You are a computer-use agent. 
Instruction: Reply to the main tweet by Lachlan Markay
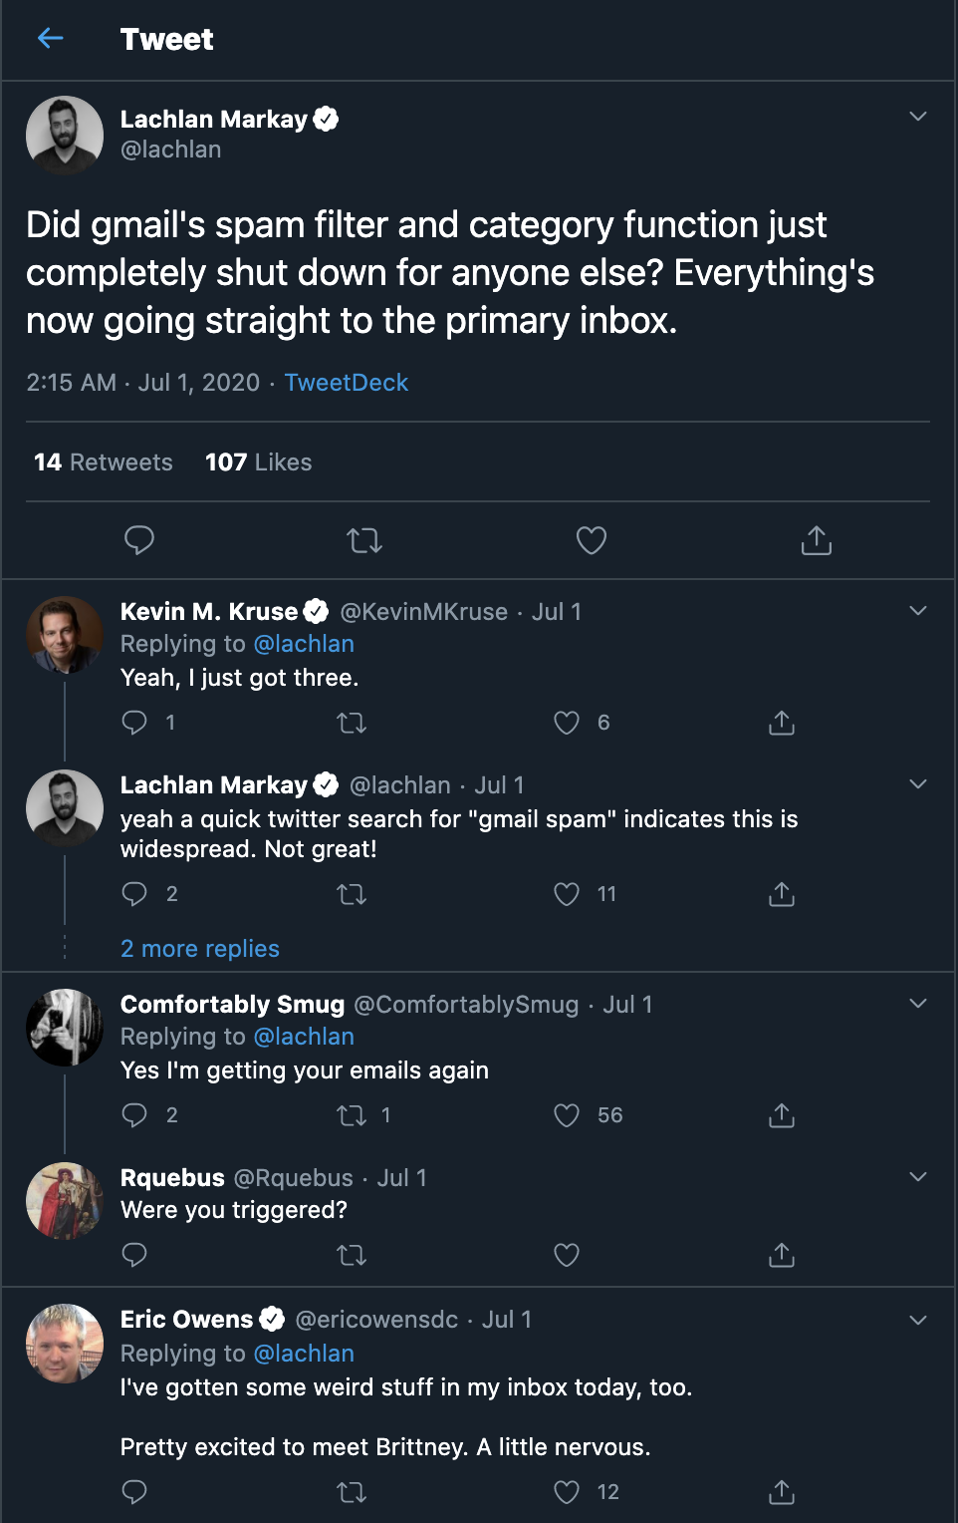[139, 540]
